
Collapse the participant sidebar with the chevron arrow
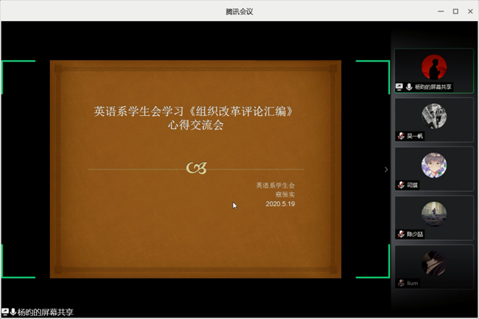pos(386,170)
